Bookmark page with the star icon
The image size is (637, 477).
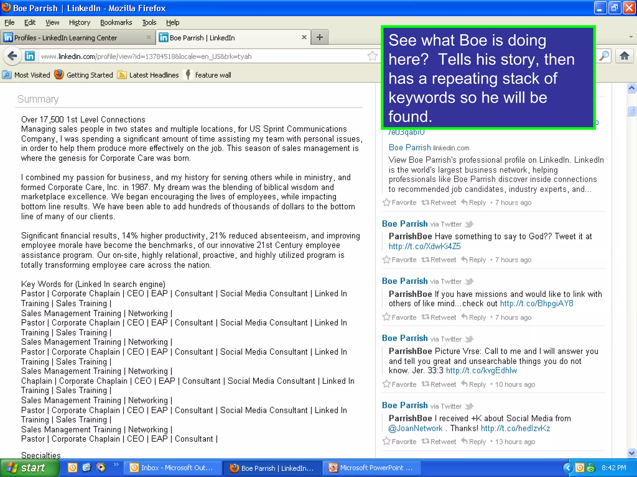point(372,56)
